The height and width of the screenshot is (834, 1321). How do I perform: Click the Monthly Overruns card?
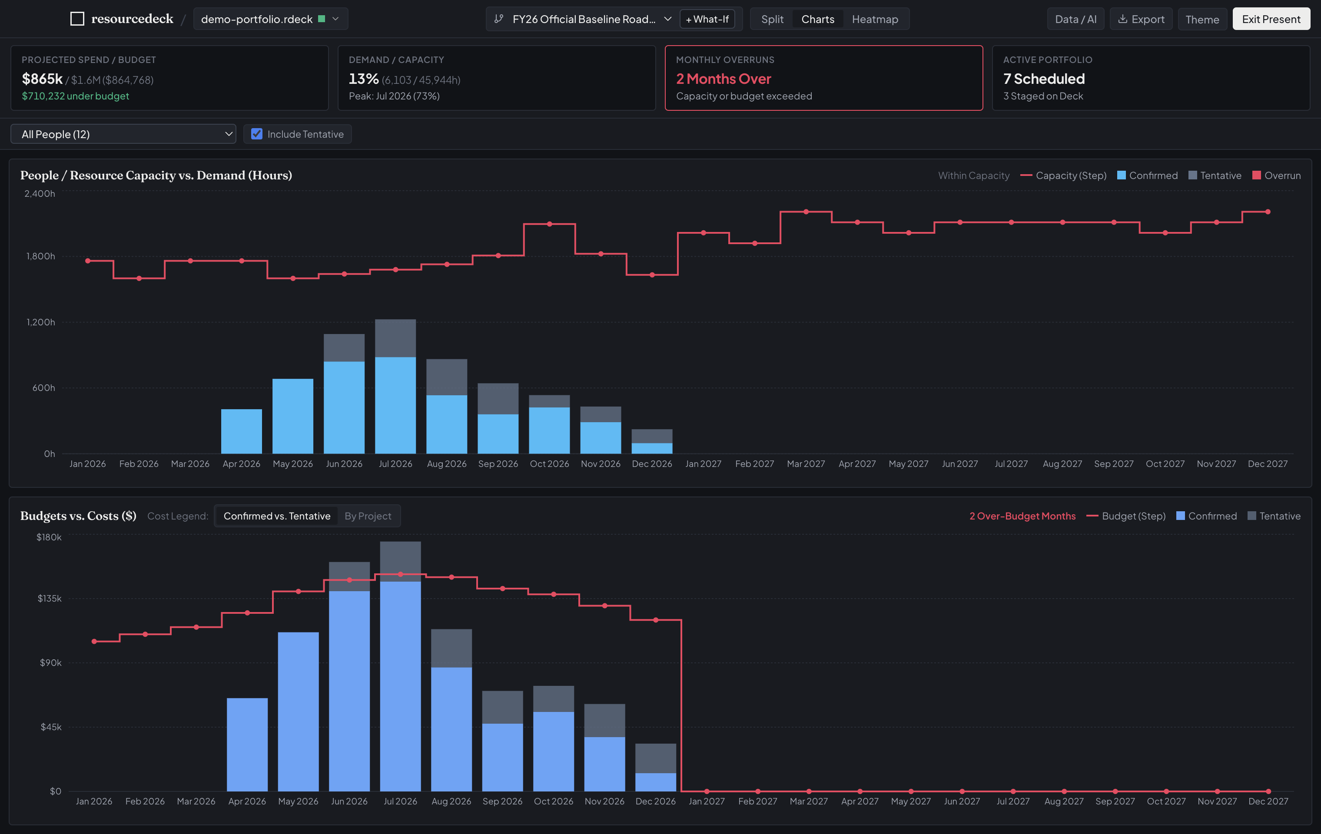pyautogui.click(x=823, y=78)
